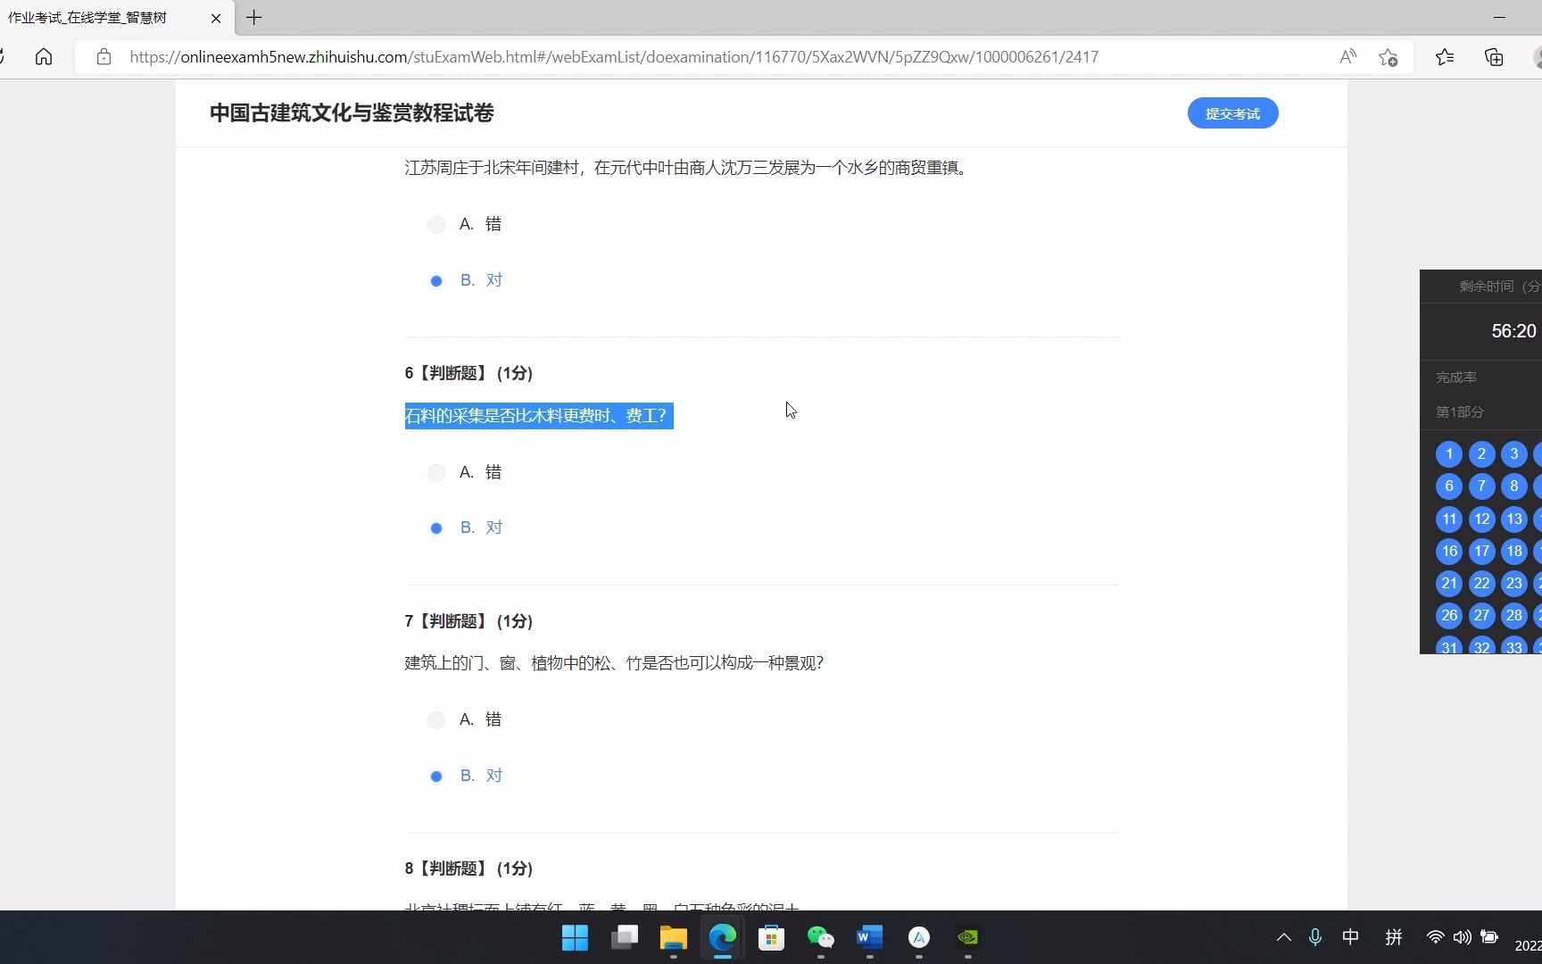Viewport: 1542px width, 964px height.
Task: Navigate to question 11 in panel
Action: [1449, 519]
